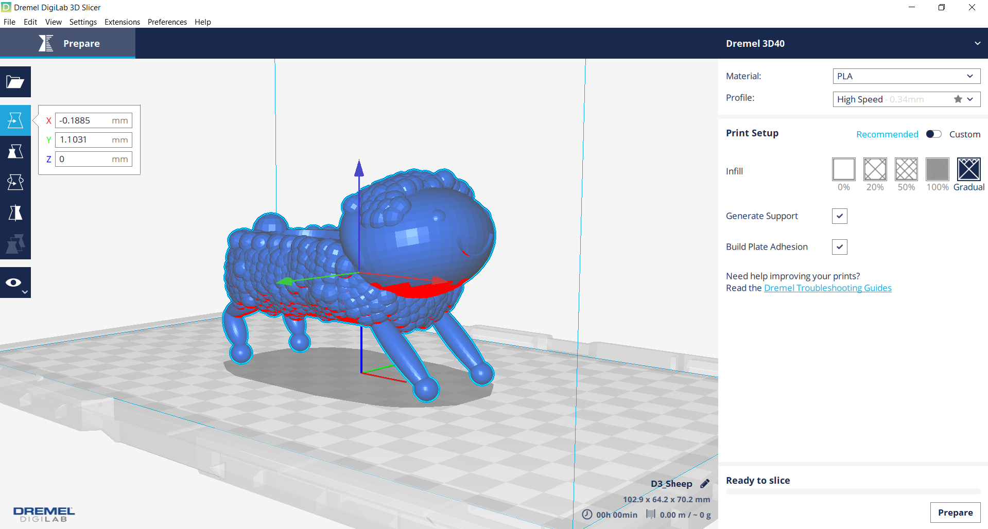Open the view mode eye menu

15,283
